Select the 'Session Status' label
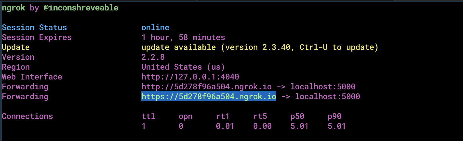 (x=34, y=28)
